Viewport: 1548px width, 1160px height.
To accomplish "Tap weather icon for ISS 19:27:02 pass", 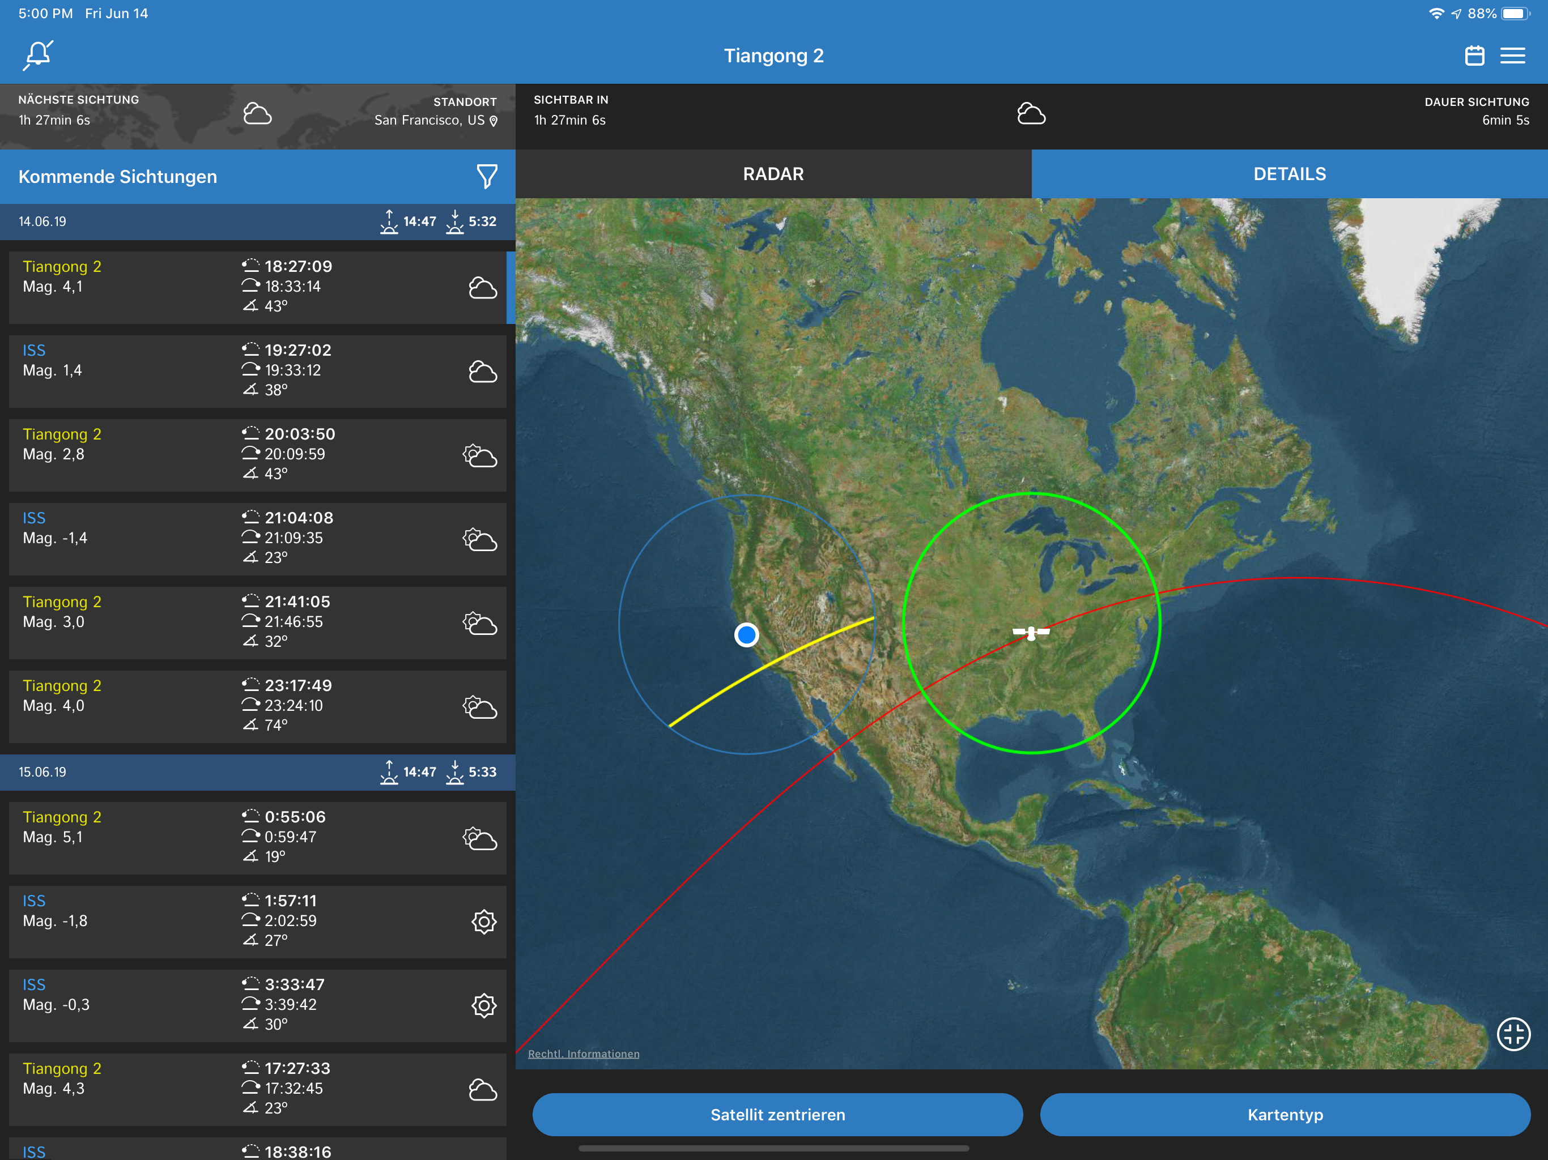I will click(x=482, y=372).
